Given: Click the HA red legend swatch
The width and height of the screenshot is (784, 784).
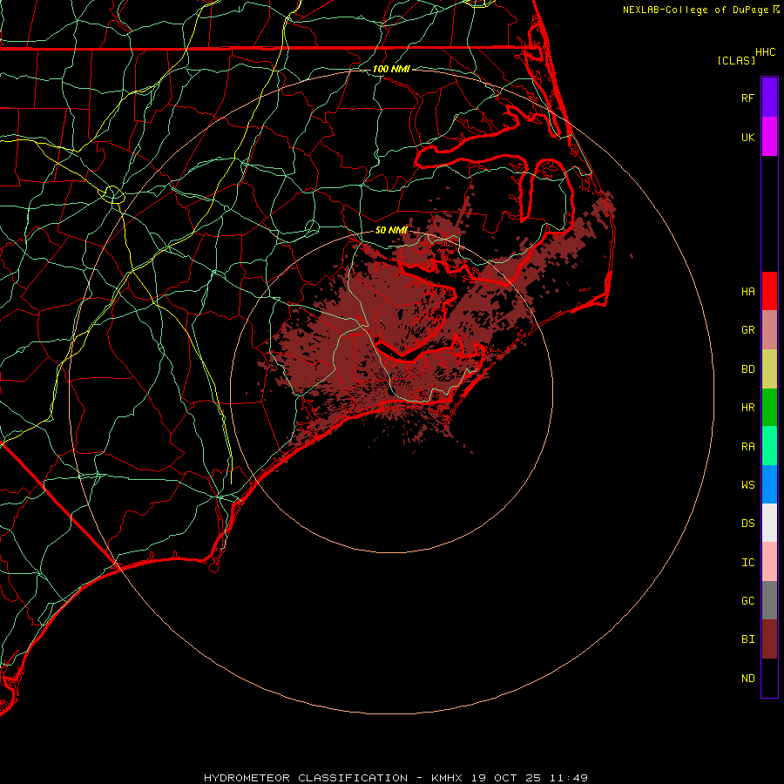Looking at the screenshot, I should tap(769, 291).
